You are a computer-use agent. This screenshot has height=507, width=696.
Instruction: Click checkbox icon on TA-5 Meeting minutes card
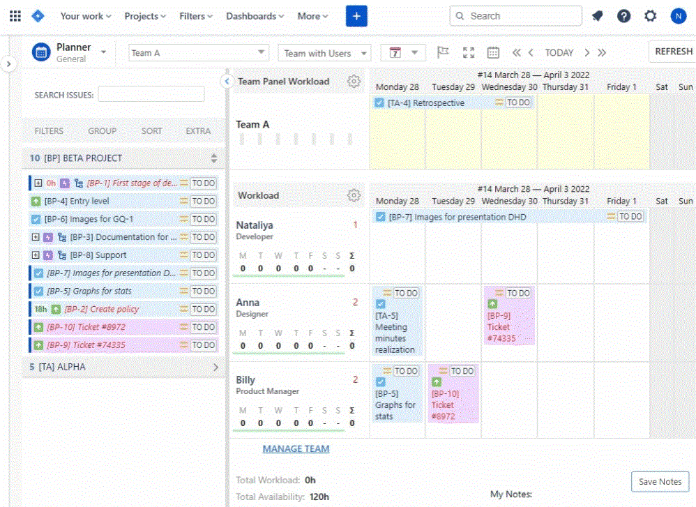coord(380,304)
